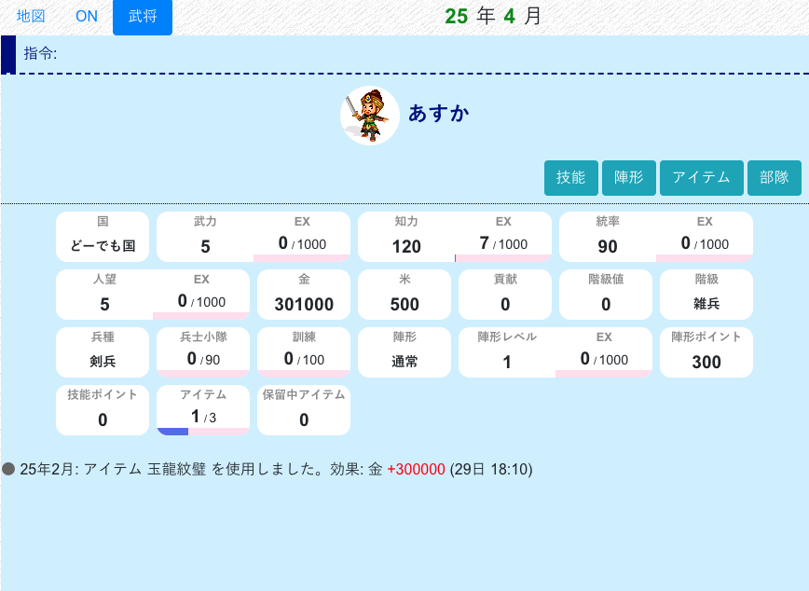Open the 地図 map tab

(31, 17)
